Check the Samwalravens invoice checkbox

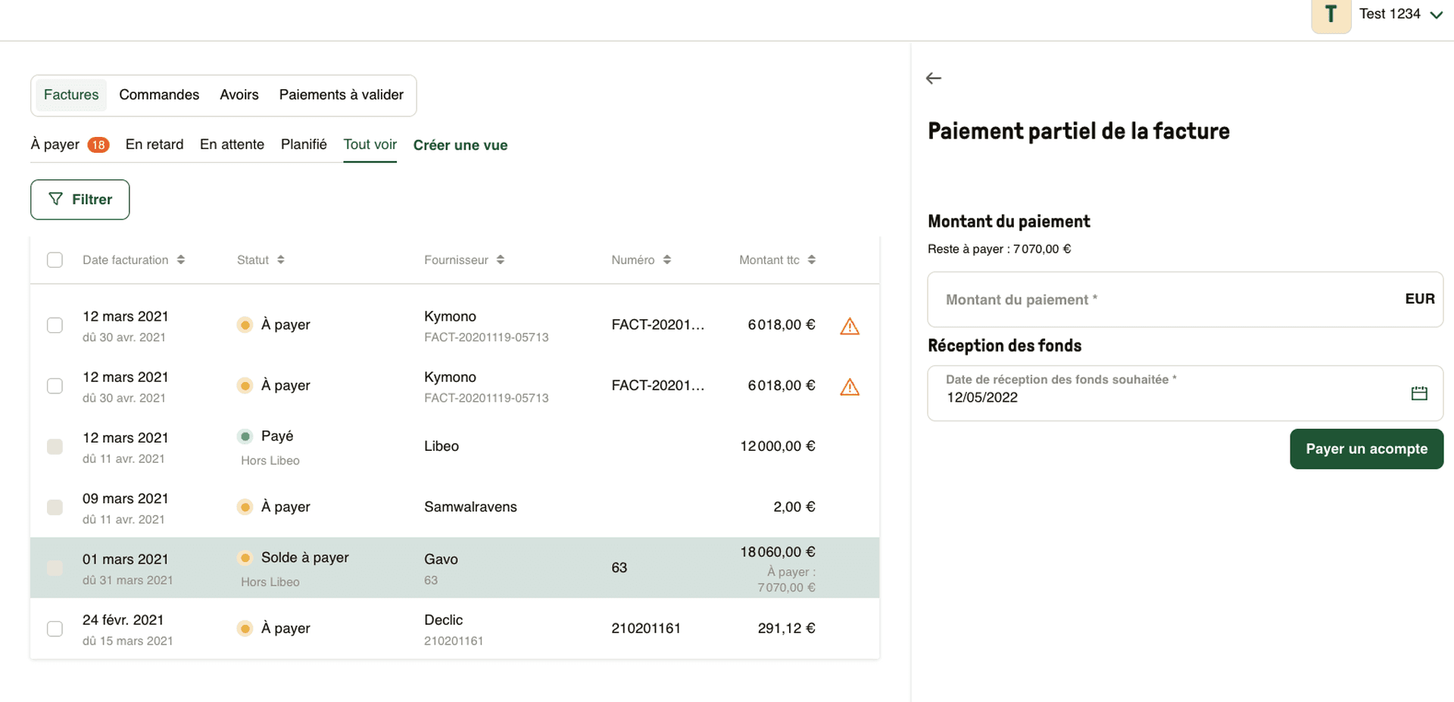[x=55, y=507]
